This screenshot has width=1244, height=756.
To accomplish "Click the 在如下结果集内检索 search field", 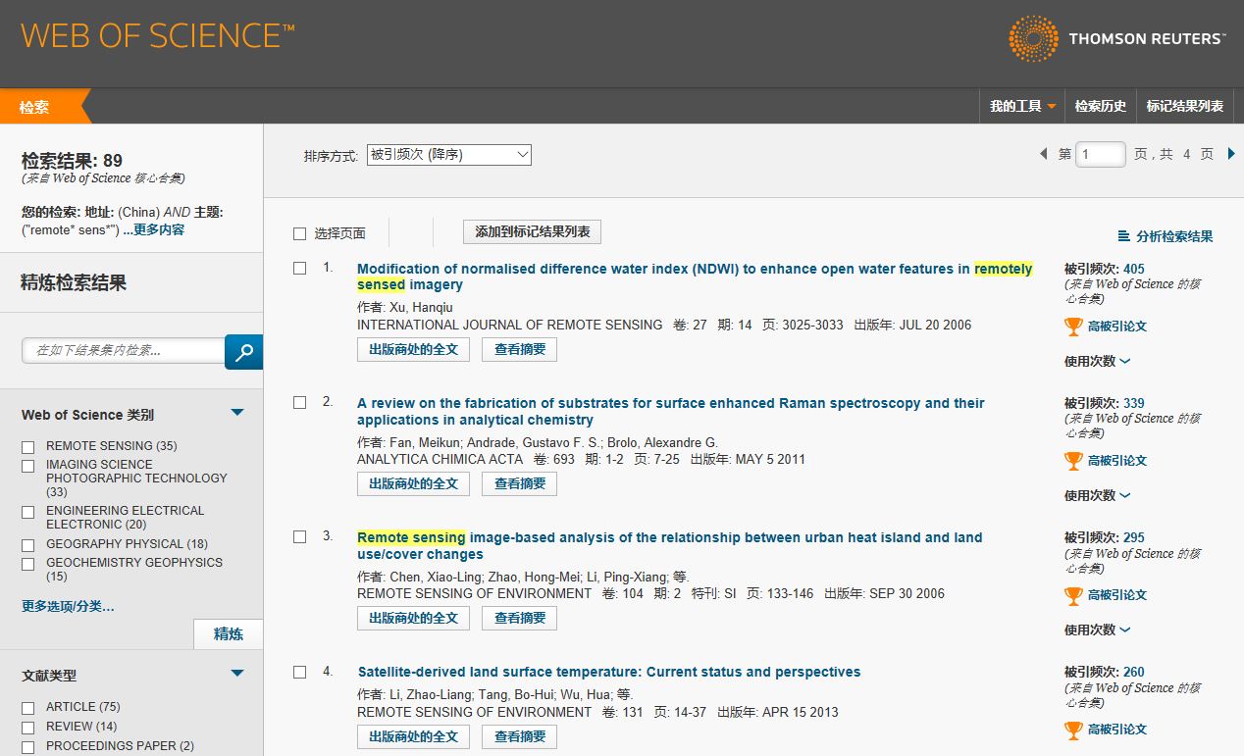I will (124, 350).
